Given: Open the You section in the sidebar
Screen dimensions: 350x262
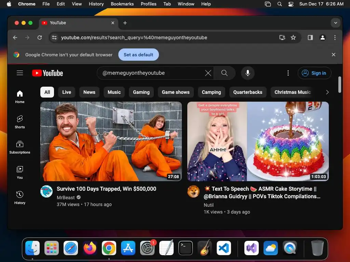Looking at the screenshot, I should 20,172.
